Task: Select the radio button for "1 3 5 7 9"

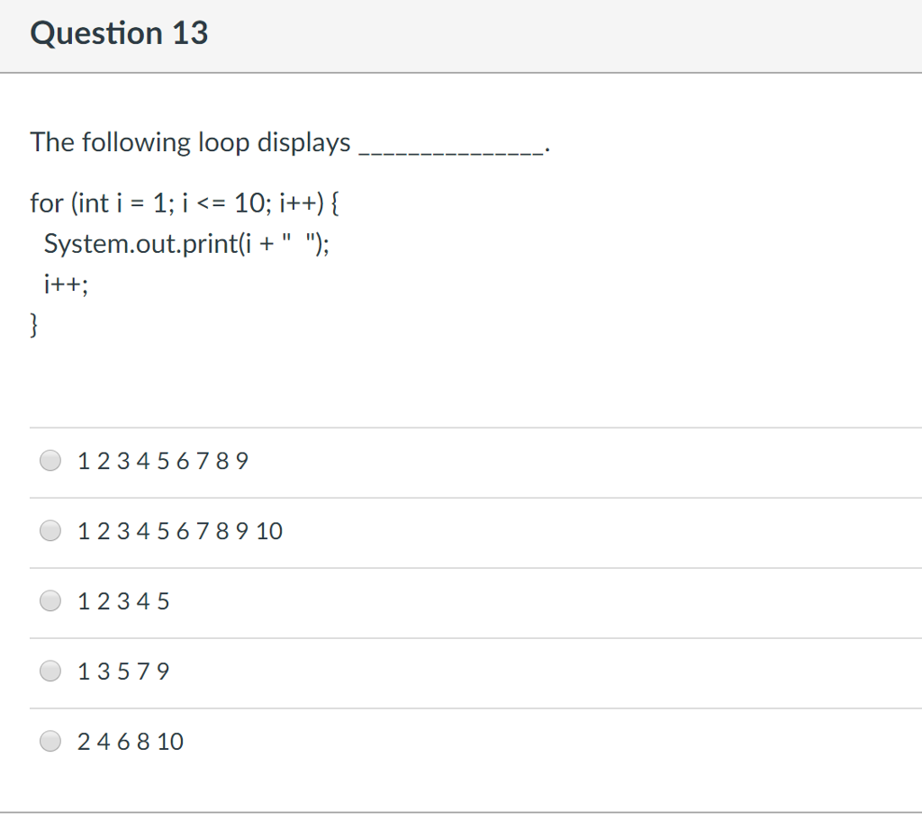Action: pos(50,671)
